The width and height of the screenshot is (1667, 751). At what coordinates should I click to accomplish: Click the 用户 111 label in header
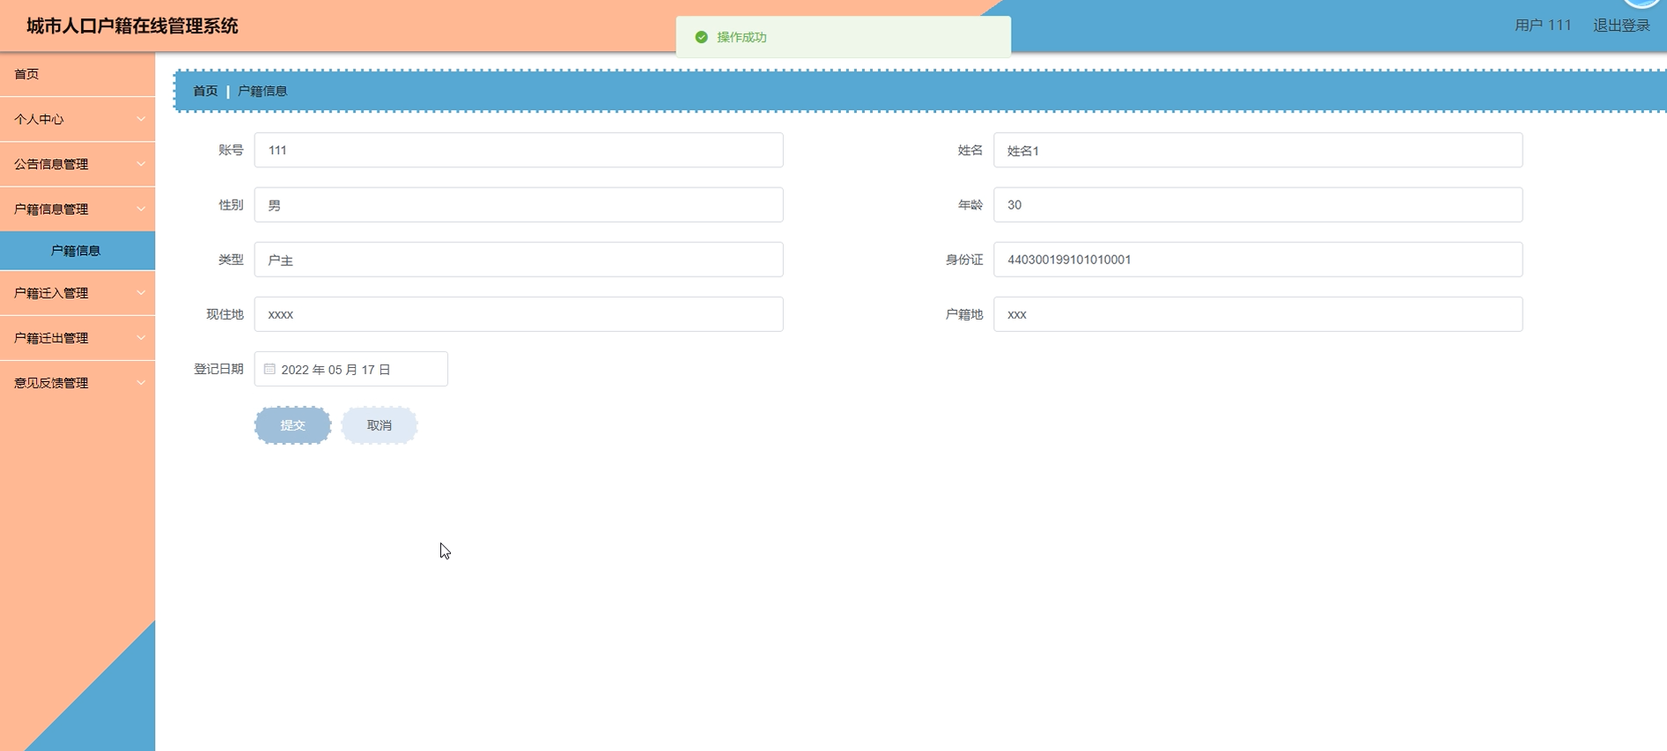point(1543,26)
